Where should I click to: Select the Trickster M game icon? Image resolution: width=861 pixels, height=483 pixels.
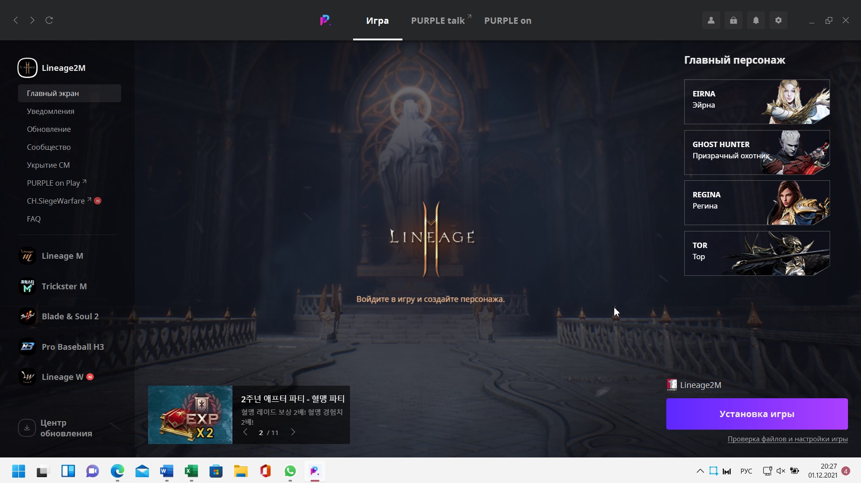(x=27, y=286)
